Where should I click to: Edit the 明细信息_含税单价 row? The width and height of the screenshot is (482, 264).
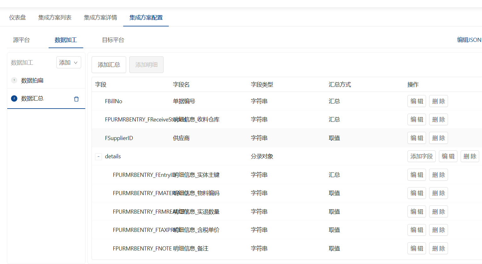tap(417, 230)
